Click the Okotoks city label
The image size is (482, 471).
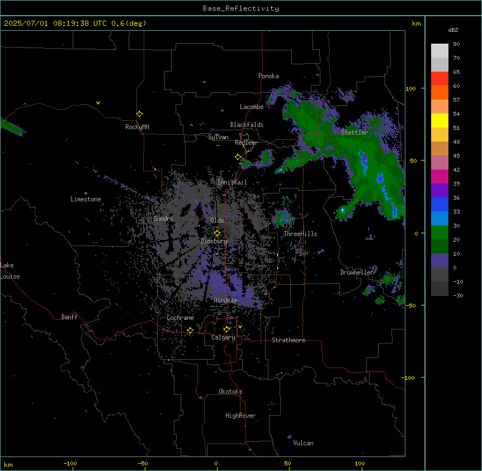pos(230,392)
